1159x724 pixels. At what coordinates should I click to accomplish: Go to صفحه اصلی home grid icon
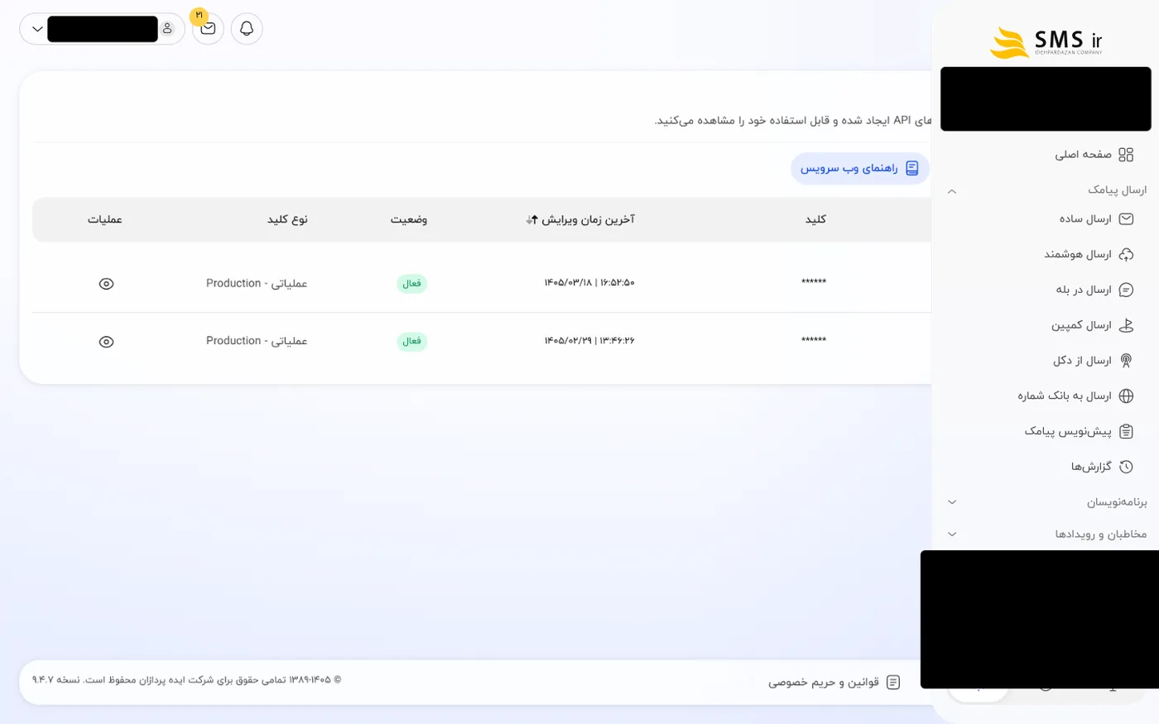tap(1126, 155)
